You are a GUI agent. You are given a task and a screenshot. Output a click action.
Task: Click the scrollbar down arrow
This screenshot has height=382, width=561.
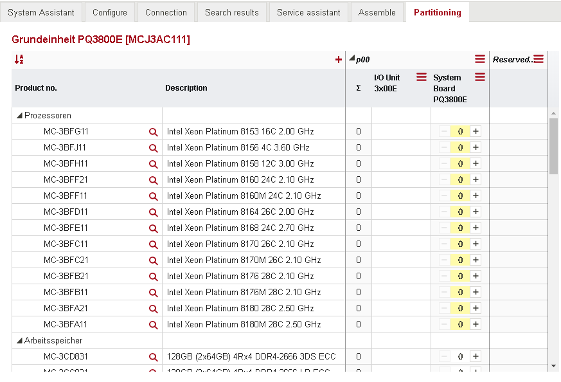pos(553,366)
